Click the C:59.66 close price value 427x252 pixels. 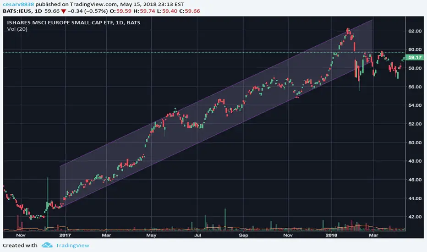point(190,11)
